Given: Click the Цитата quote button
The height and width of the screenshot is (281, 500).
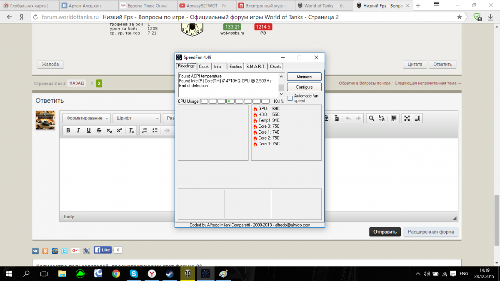Looking at the screenshot, I should [415, 64].
